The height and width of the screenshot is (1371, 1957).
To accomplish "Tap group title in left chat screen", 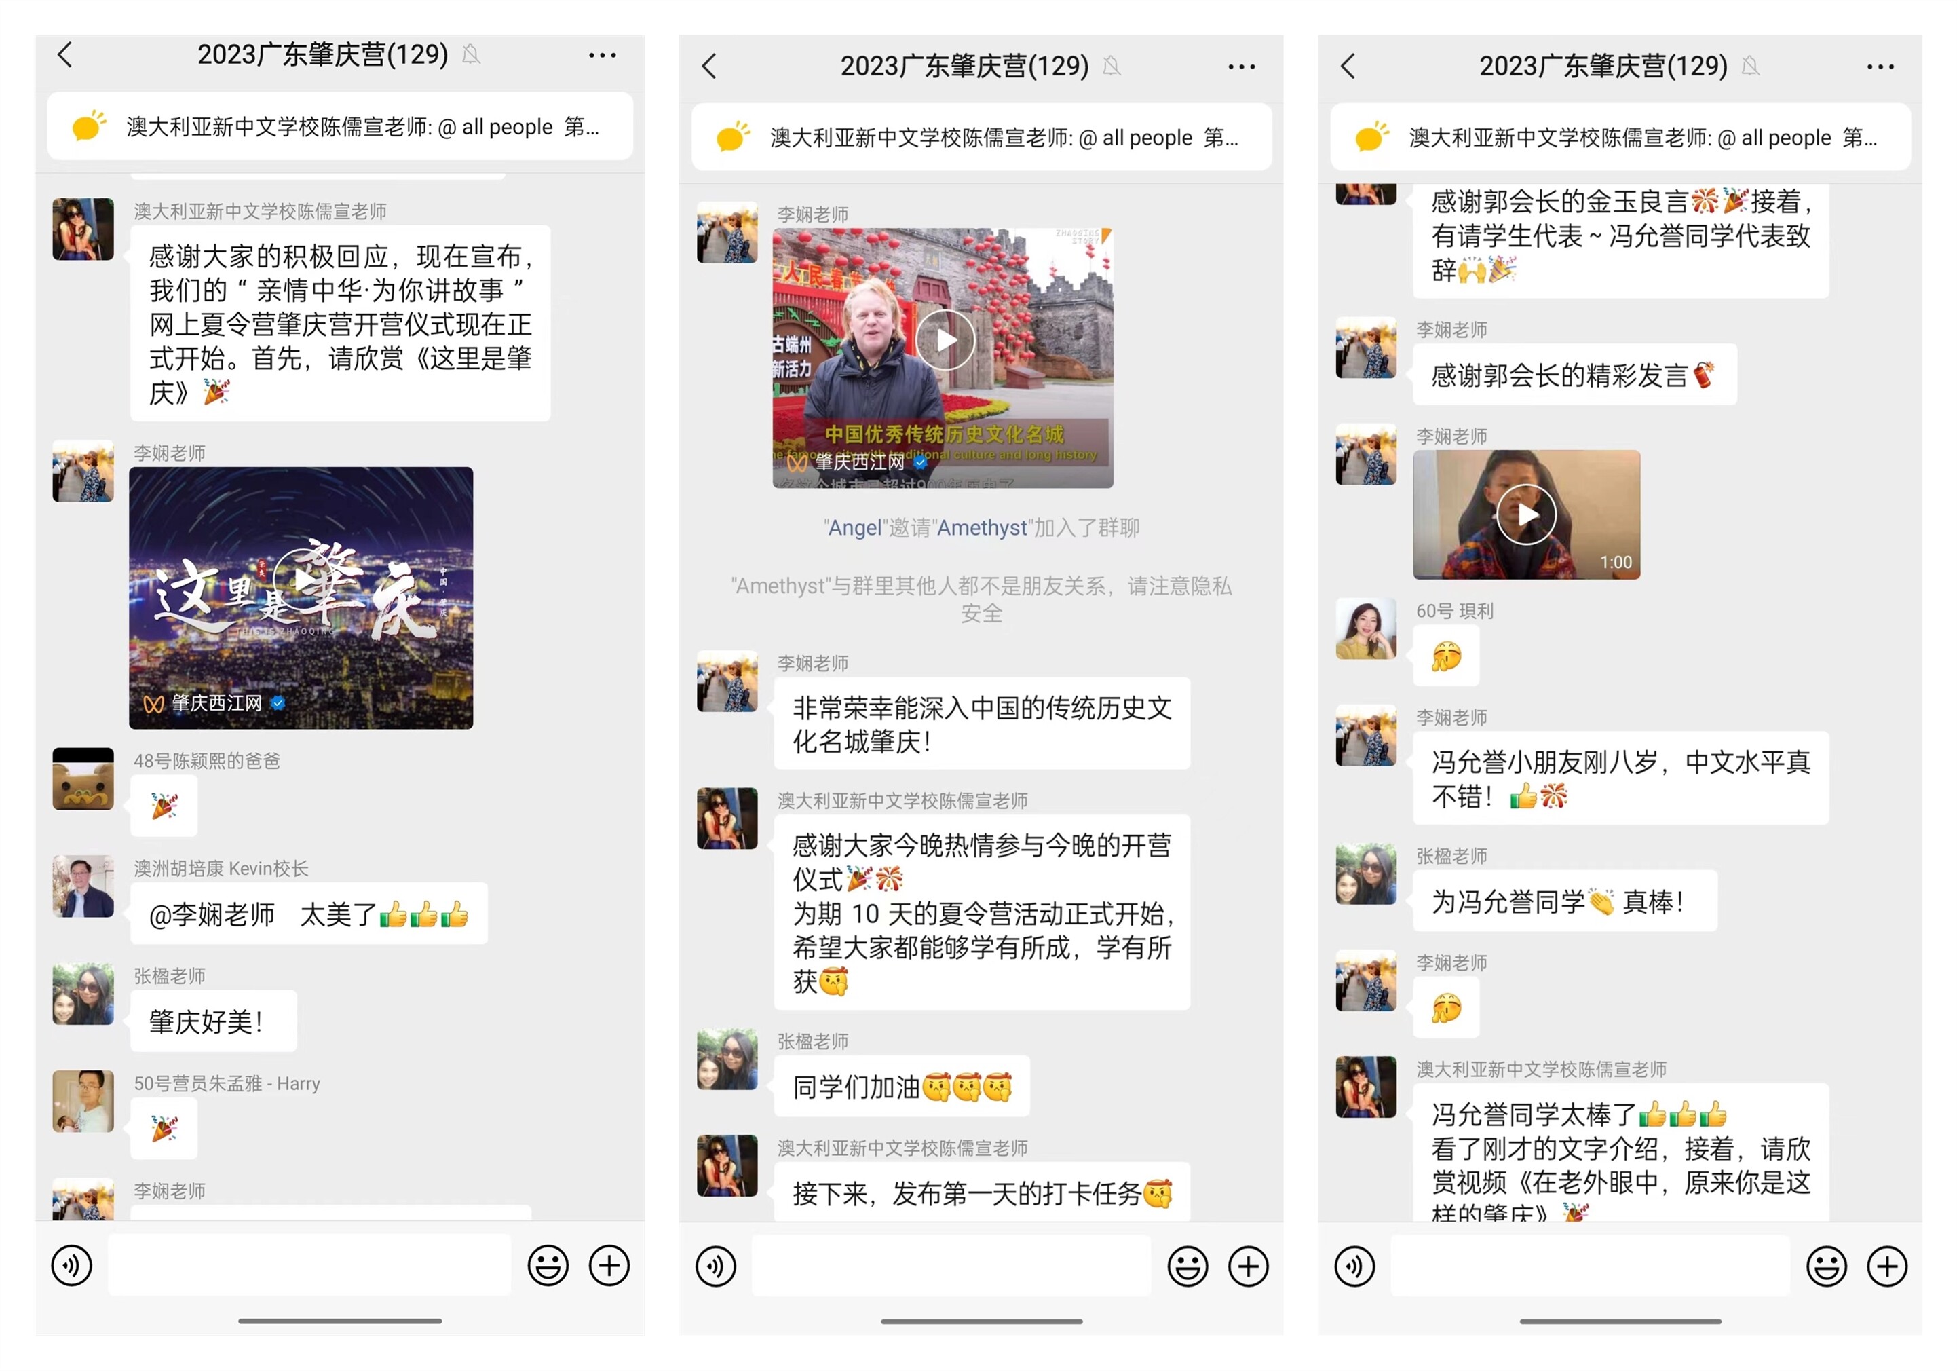I will [x=323, y=56].
